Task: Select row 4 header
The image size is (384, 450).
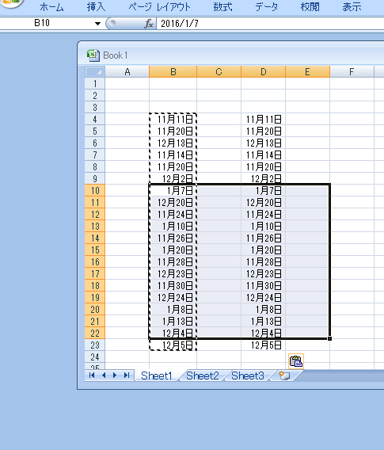Action: tap(95, 119)
